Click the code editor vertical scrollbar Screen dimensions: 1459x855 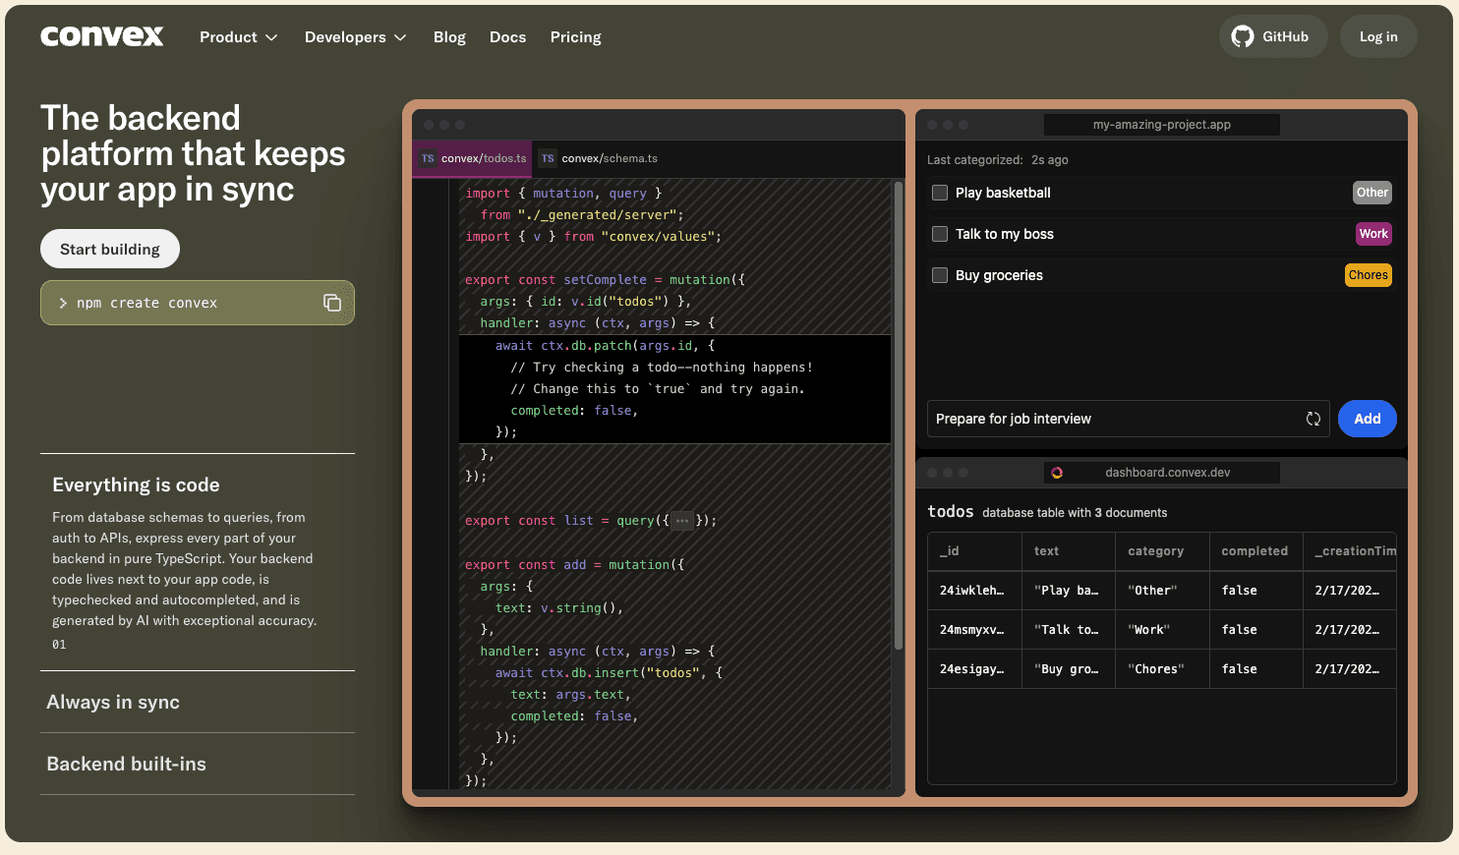pos(898,413)
